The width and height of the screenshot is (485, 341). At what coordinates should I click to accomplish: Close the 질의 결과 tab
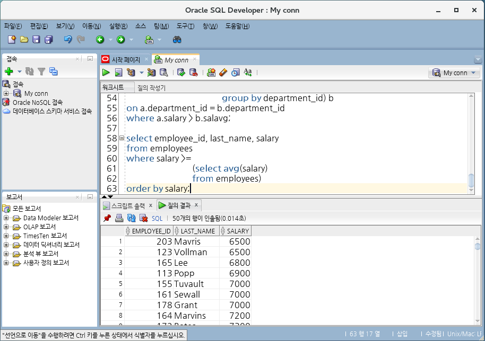tap(196, 204)
